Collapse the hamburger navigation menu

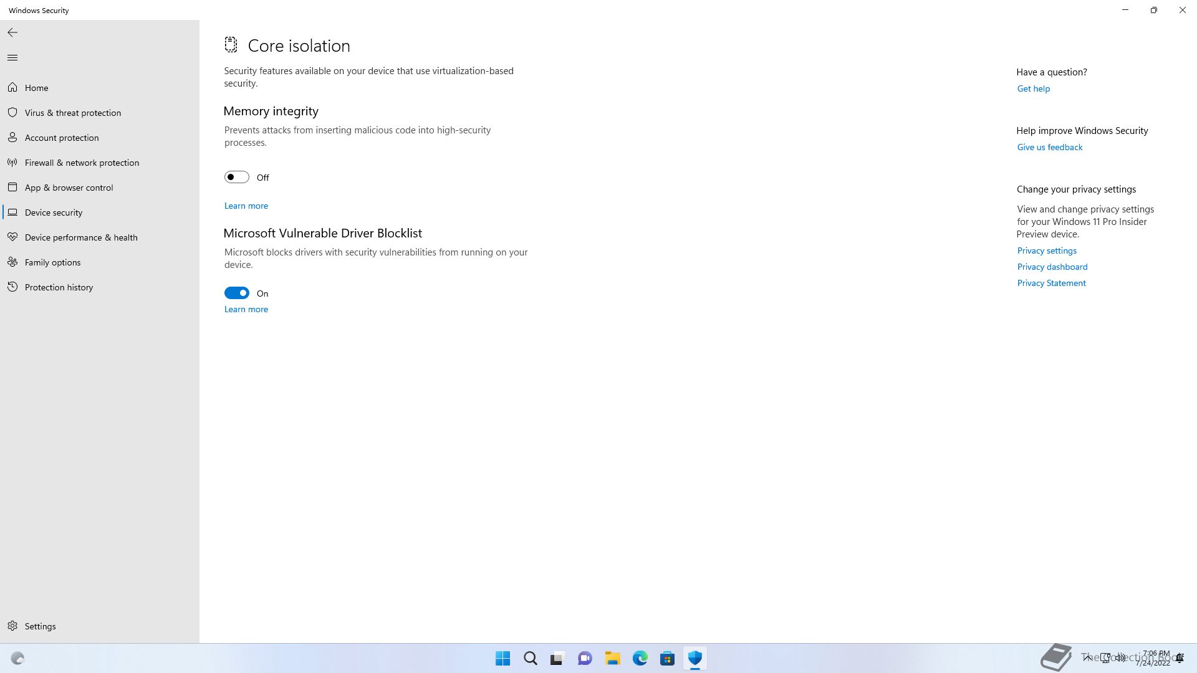click(12, 58)
